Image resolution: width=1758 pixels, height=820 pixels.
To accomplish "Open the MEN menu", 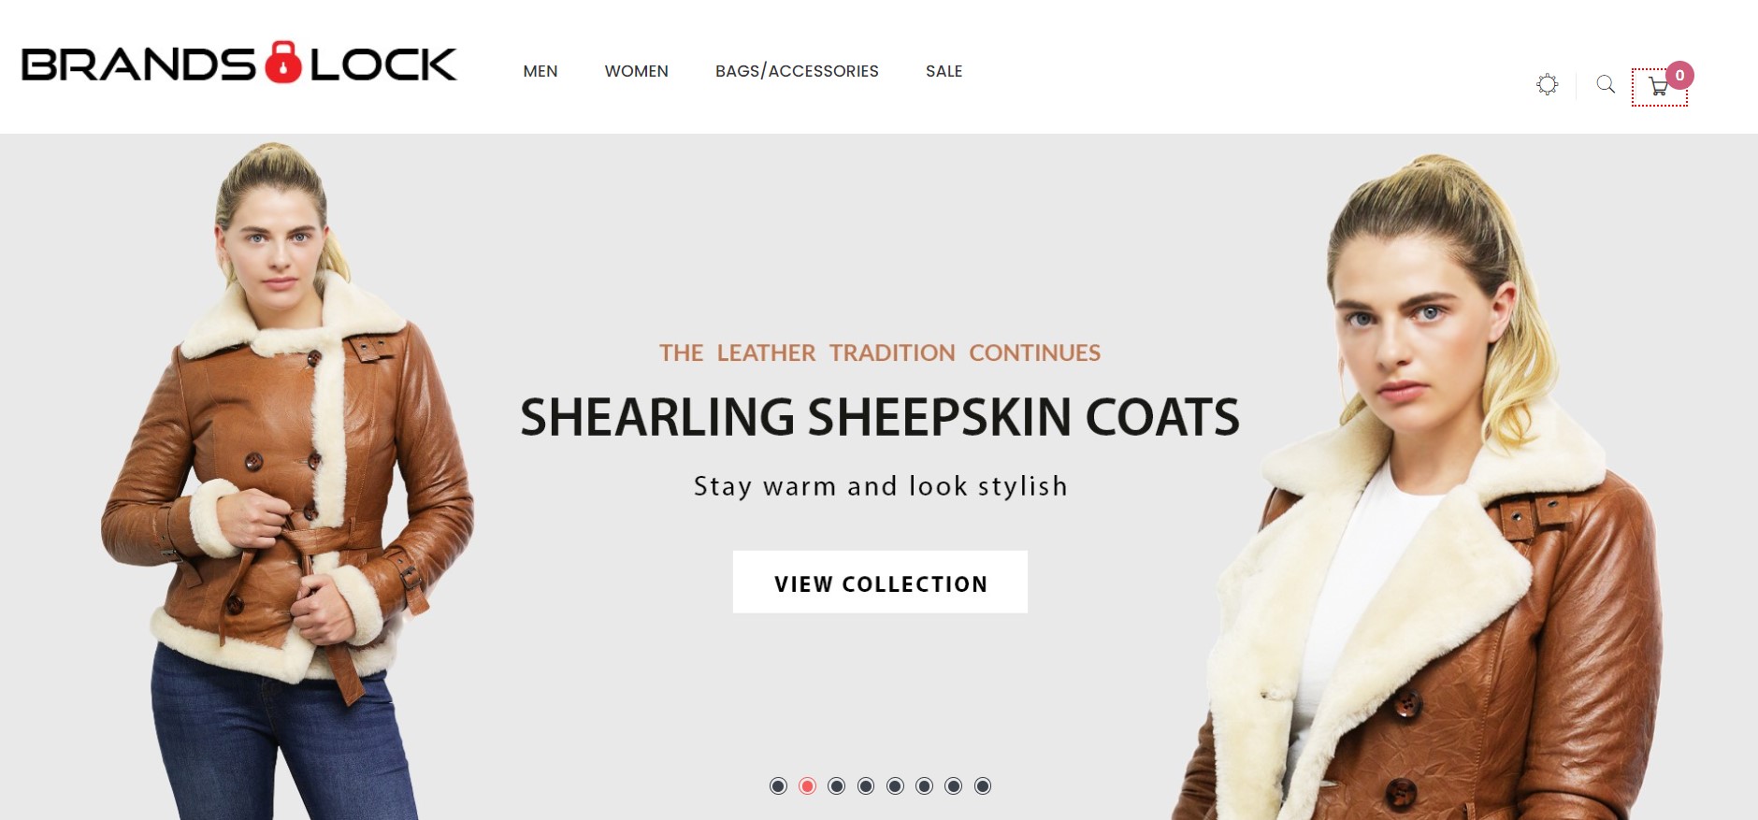I will 540,71.
